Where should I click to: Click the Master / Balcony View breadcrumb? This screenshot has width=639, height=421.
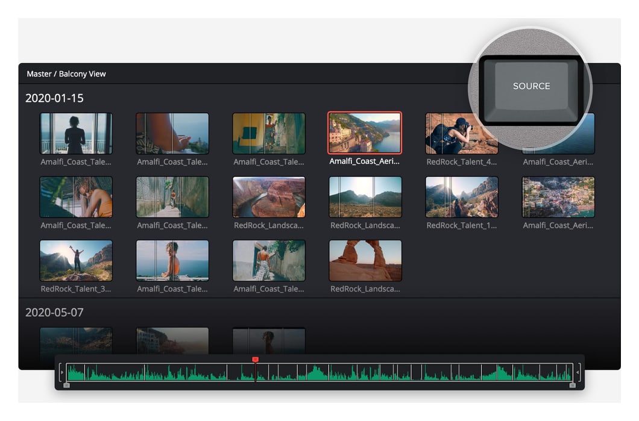[x=66, y=73]
